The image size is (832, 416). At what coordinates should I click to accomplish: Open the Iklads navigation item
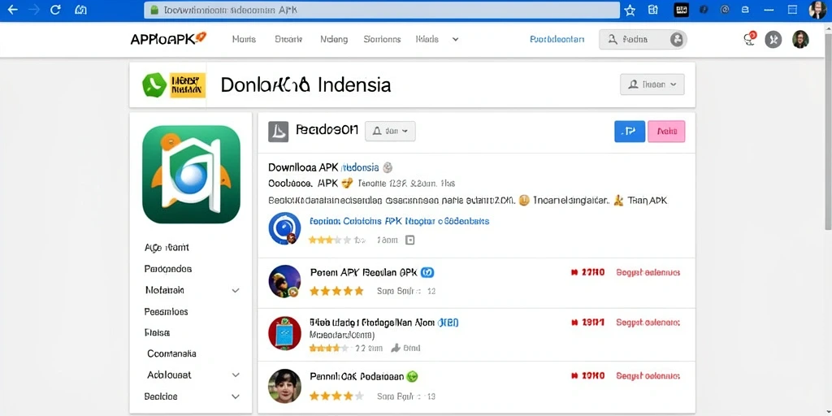(427, 39)
